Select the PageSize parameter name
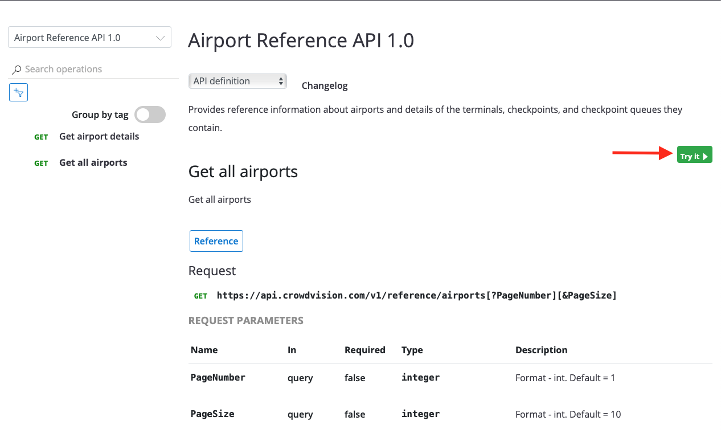This screenshot has width=721, height=437. pyautogui.click(x=212, y=414)
